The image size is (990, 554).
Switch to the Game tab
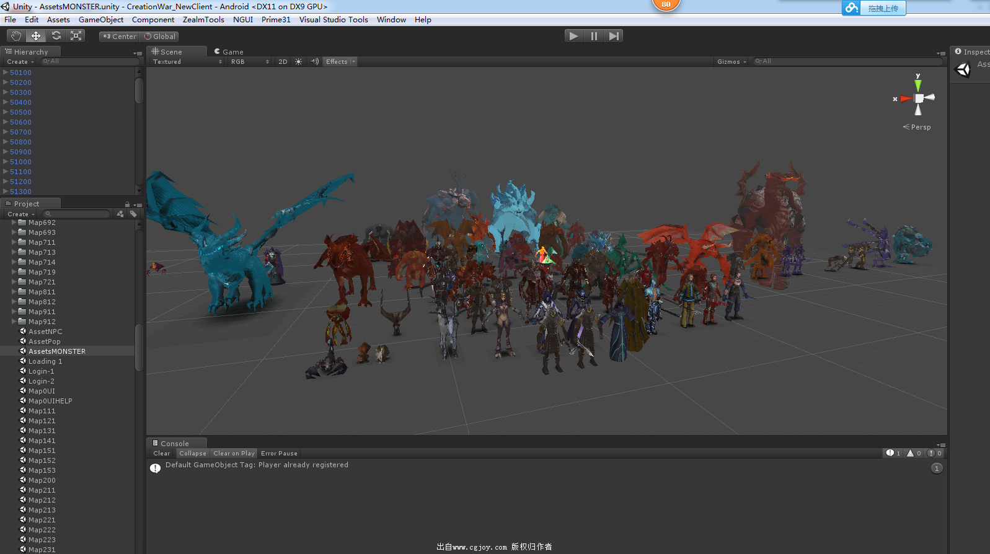229,52
